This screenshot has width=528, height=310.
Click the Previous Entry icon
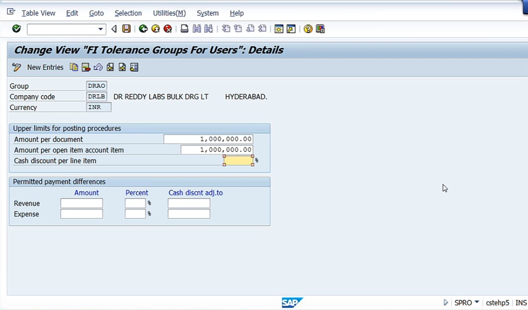110,67
